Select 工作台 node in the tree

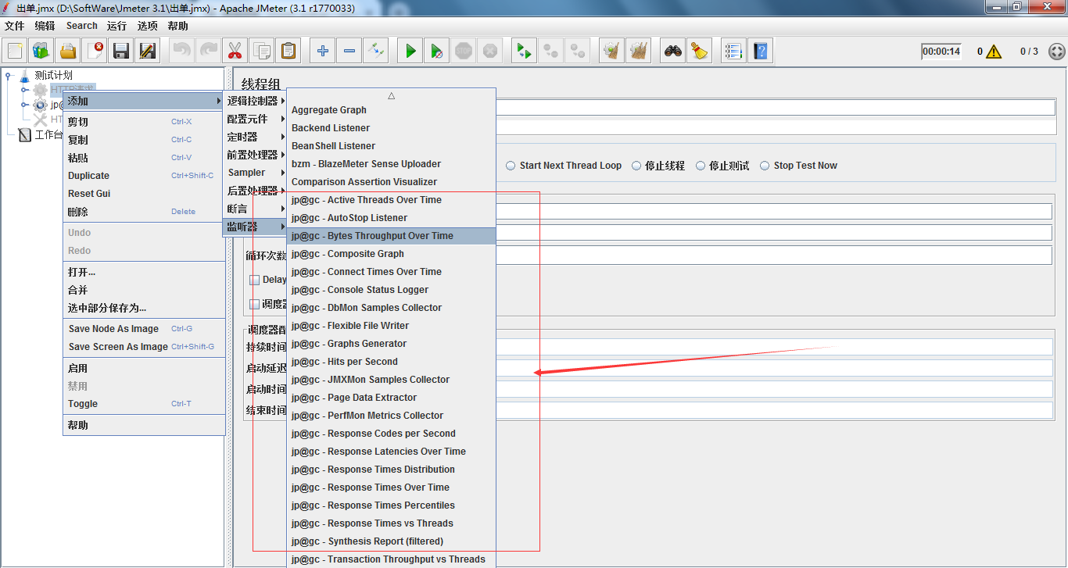48,135
